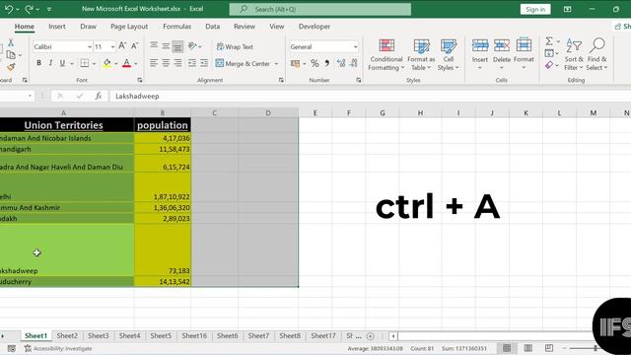Click Accessibility: Investigate in status bar
This screenshot has height=355, width=631.
pos(58,348)
